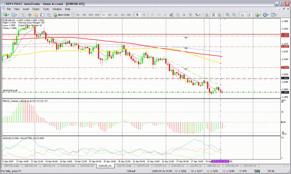Toggle chart Auto Scroll icon
291x174 pixels.
243,15
